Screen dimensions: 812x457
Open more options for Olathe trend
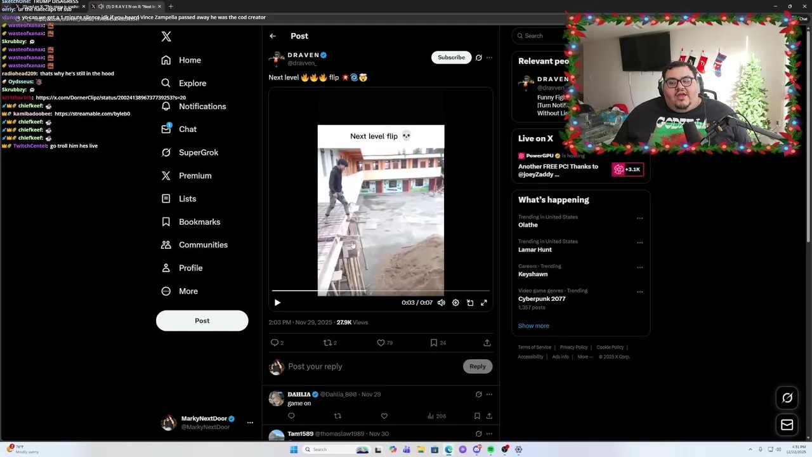tap(639, 218)
